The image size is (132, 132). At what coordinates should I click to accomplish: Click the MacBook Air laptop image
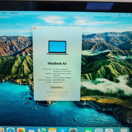(x=57, y=48)
